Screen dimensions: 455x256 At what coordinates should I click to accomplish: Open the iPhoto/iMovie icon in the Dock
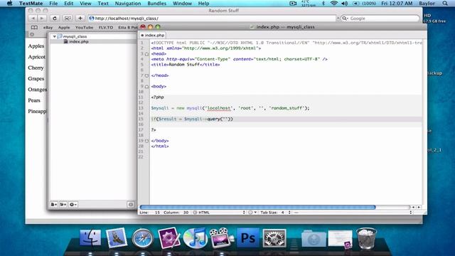pyautogui.click(x=221, y=238)
